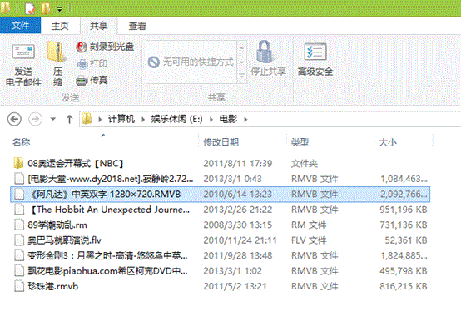Click file icon of 奥巴马就职演说.flv

(x=19, y=240)
